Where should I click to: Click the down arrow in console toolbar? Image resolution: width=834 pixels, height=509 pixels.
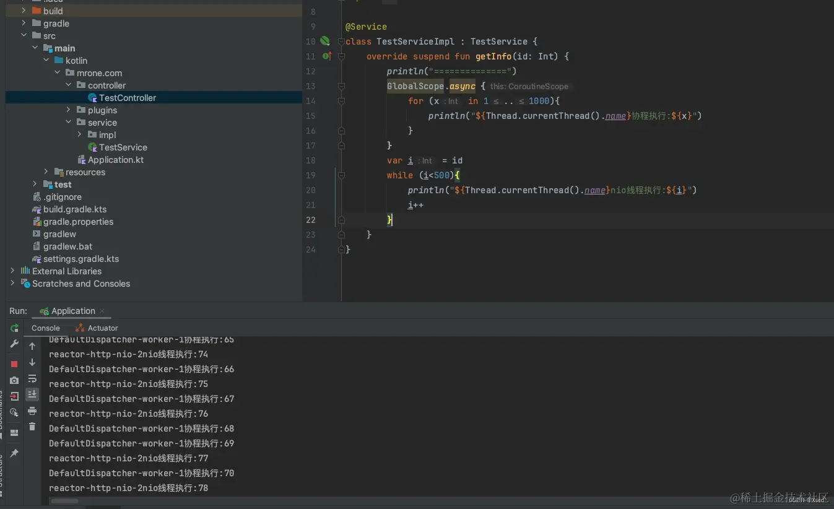pos(32,362)
